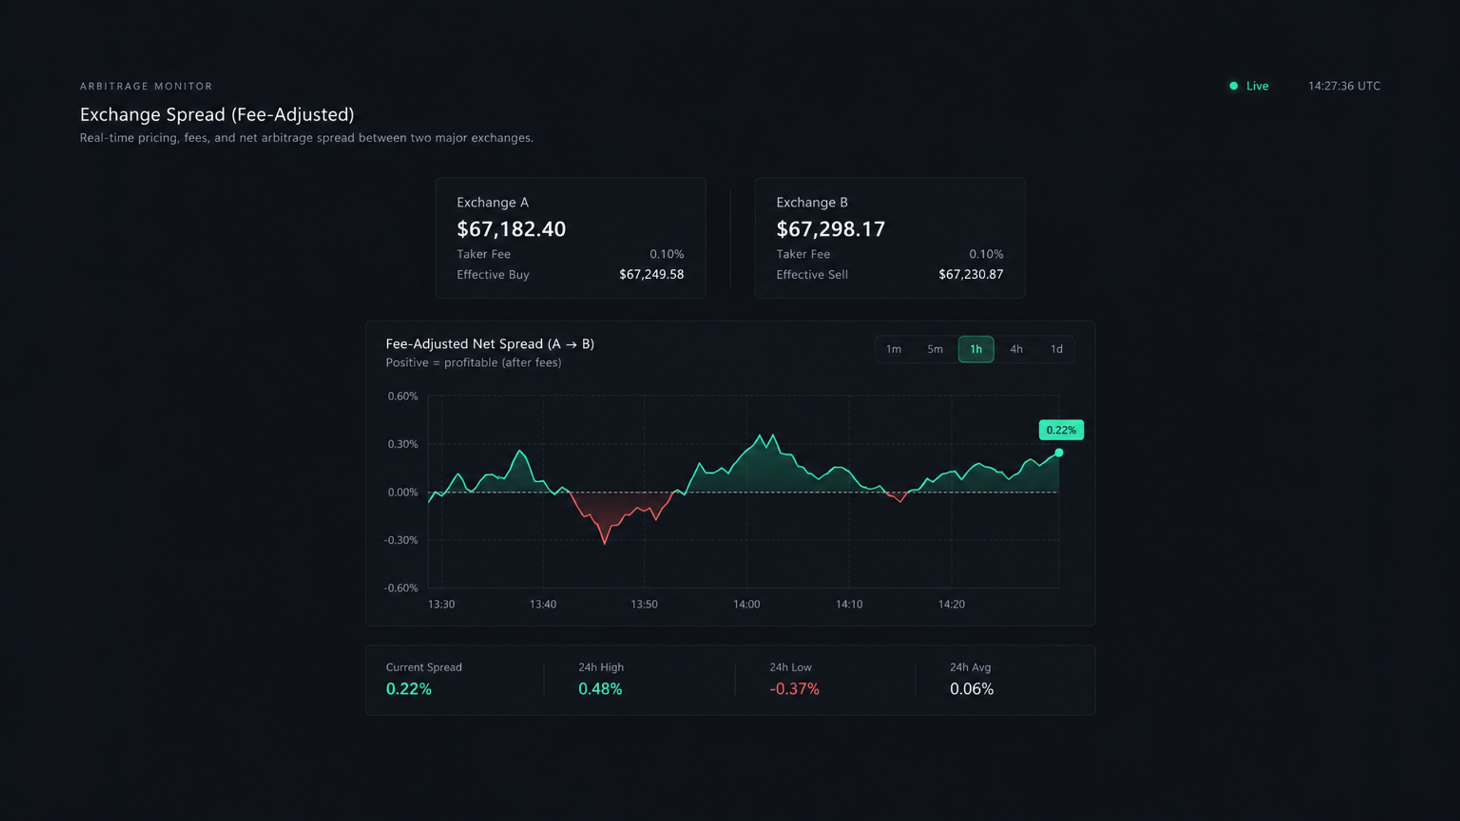Viewport: 1460px width, 821px height.
Task: Click the Effective Sell value $67,230.87
Action: point(971,274)
